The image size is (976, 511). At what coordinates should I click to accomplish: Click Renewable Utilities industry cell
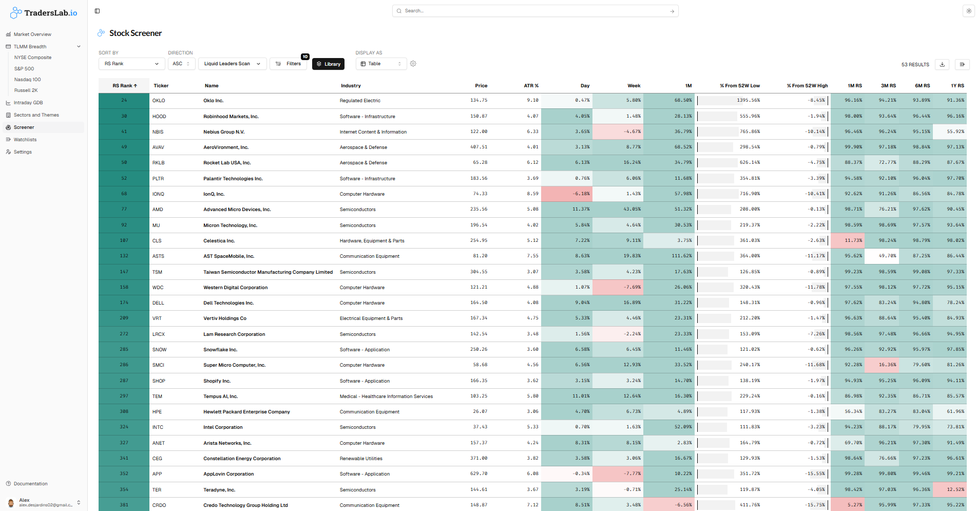coord(361,459)
